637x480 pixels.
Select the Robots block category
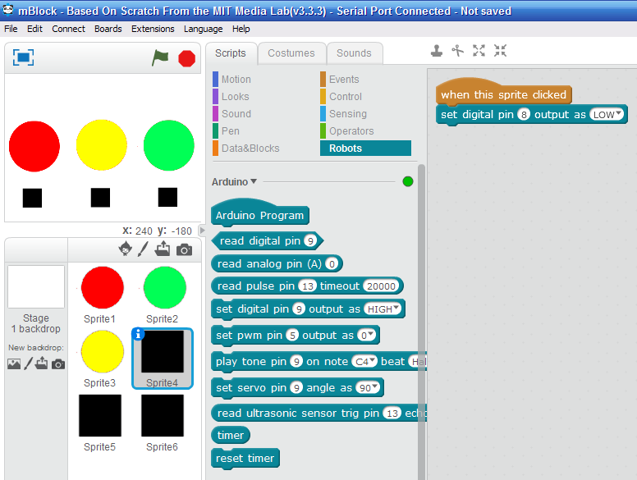click(365, 149)
